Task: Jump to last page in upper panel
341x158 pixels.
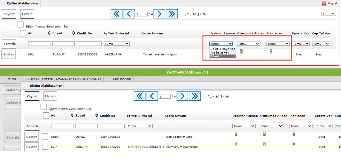Action: click(x=172, y=14)
